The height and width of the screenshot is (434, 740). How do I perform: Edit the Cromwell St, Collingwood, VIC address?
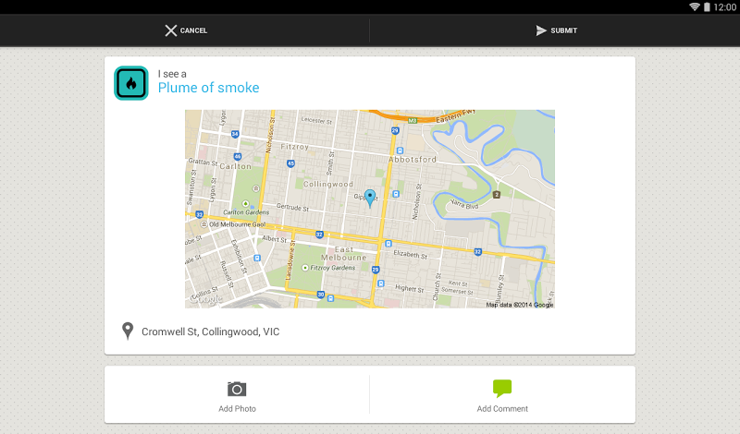coord(211,332)
